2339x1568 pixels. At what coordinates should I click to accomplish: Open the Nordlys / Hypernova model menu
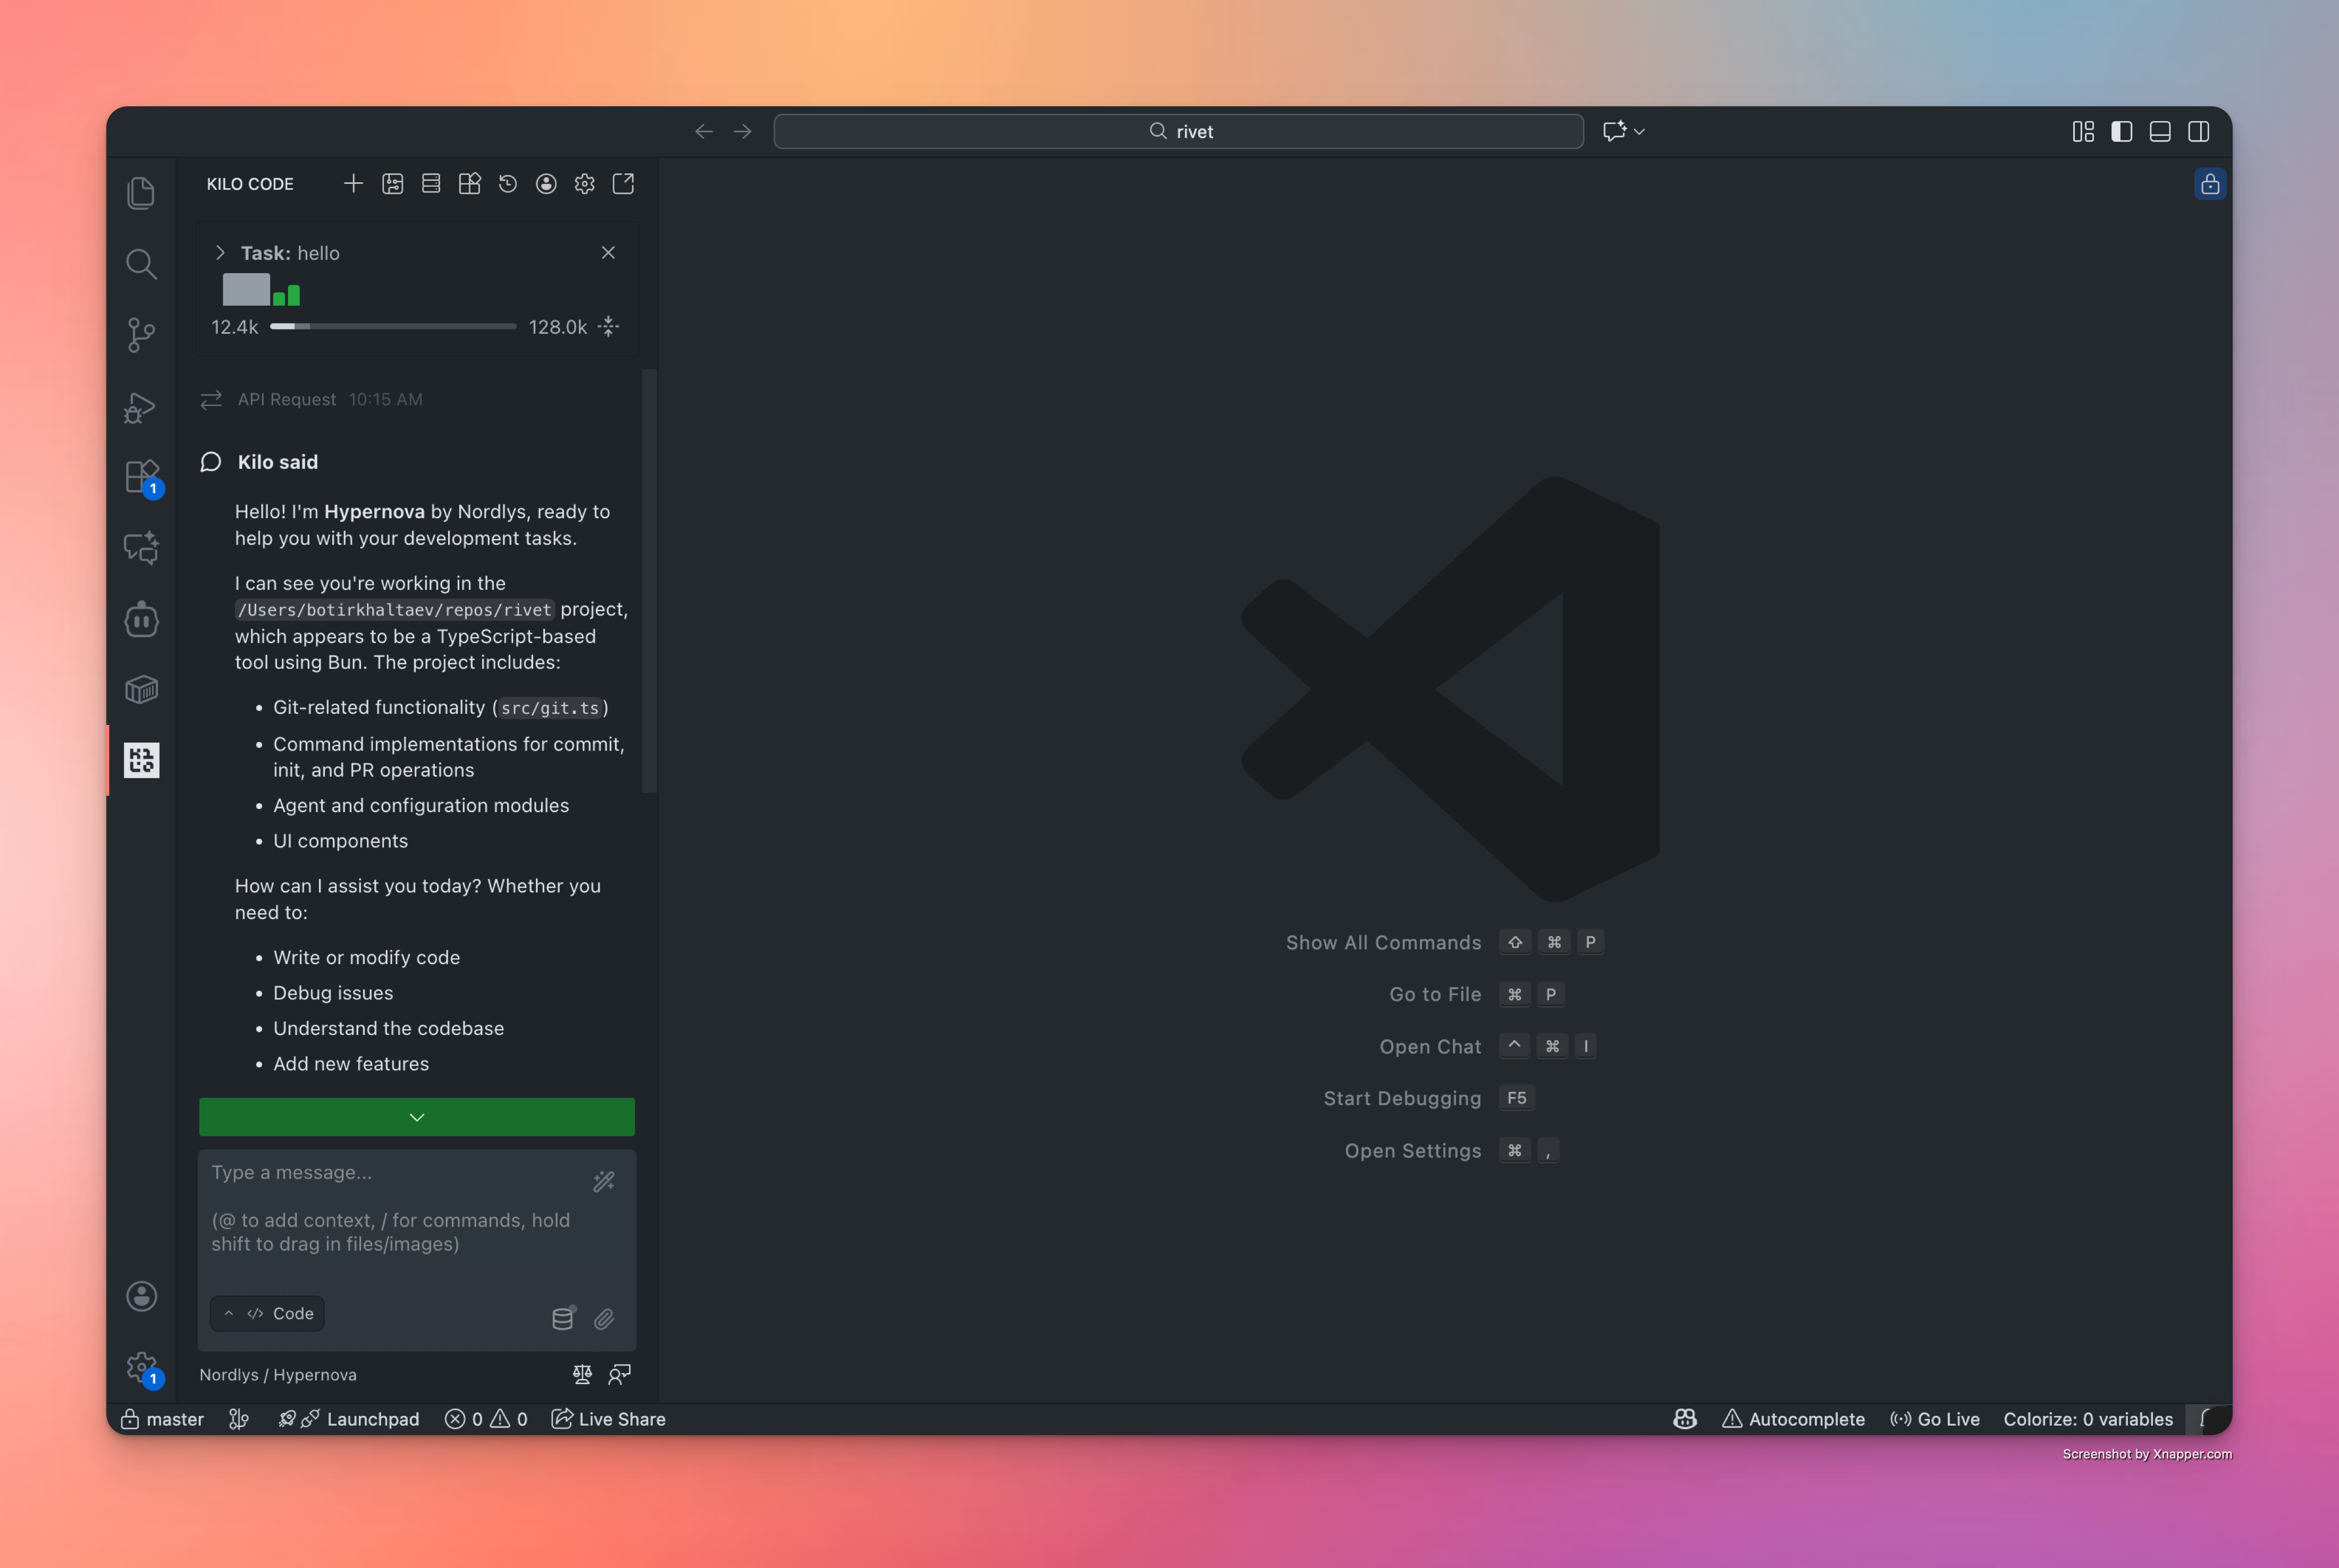278,1374
